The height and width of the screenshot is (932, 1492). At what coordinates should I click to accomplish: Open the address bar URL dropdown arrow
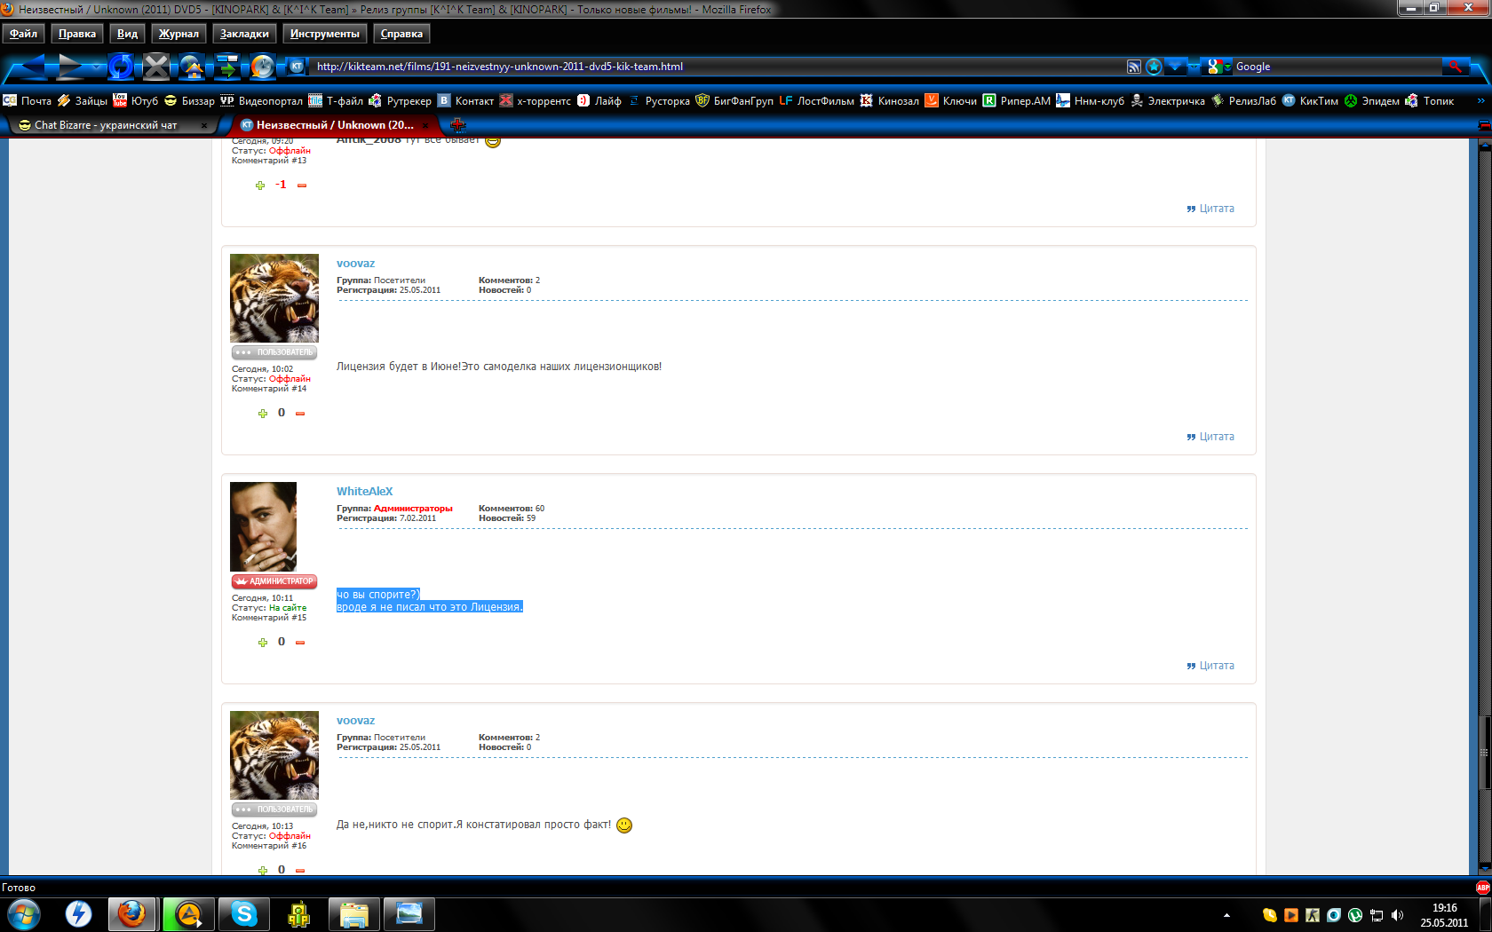point(1175,67)
